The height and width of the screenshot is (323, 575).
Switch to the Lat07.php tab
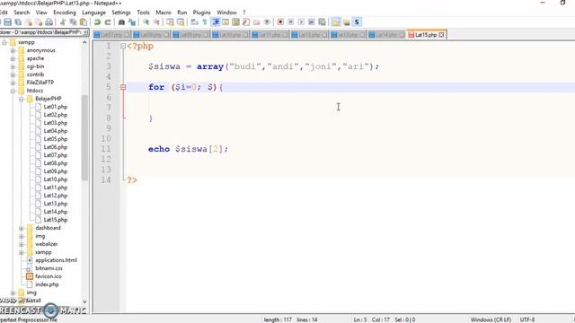[x=111, y=35]
